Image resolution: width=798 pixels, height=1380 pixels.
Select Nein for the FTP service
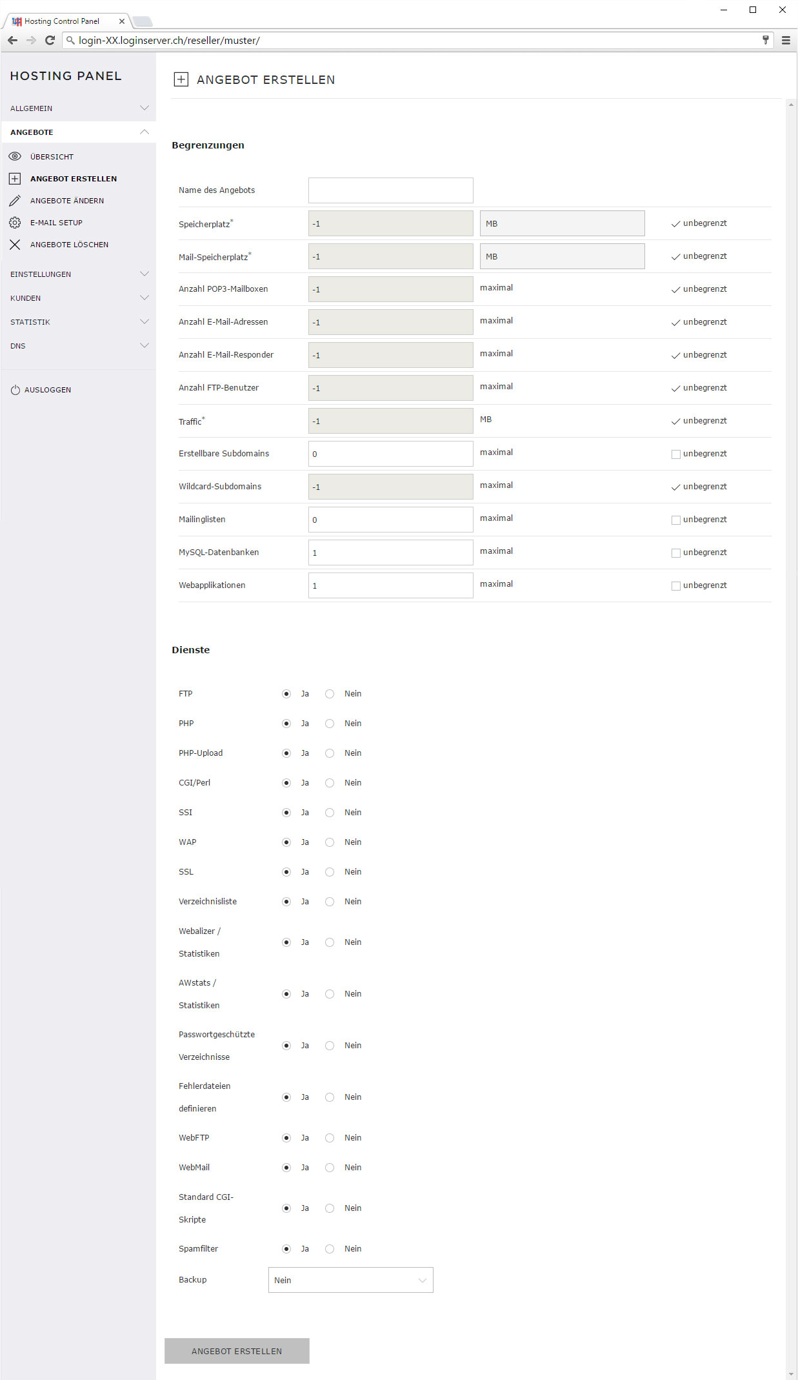[330, 694]
